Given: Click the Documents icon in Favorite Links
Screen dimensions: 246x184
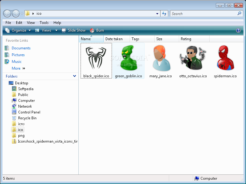Looking at the screenshot, I should (x=7, y=48).
